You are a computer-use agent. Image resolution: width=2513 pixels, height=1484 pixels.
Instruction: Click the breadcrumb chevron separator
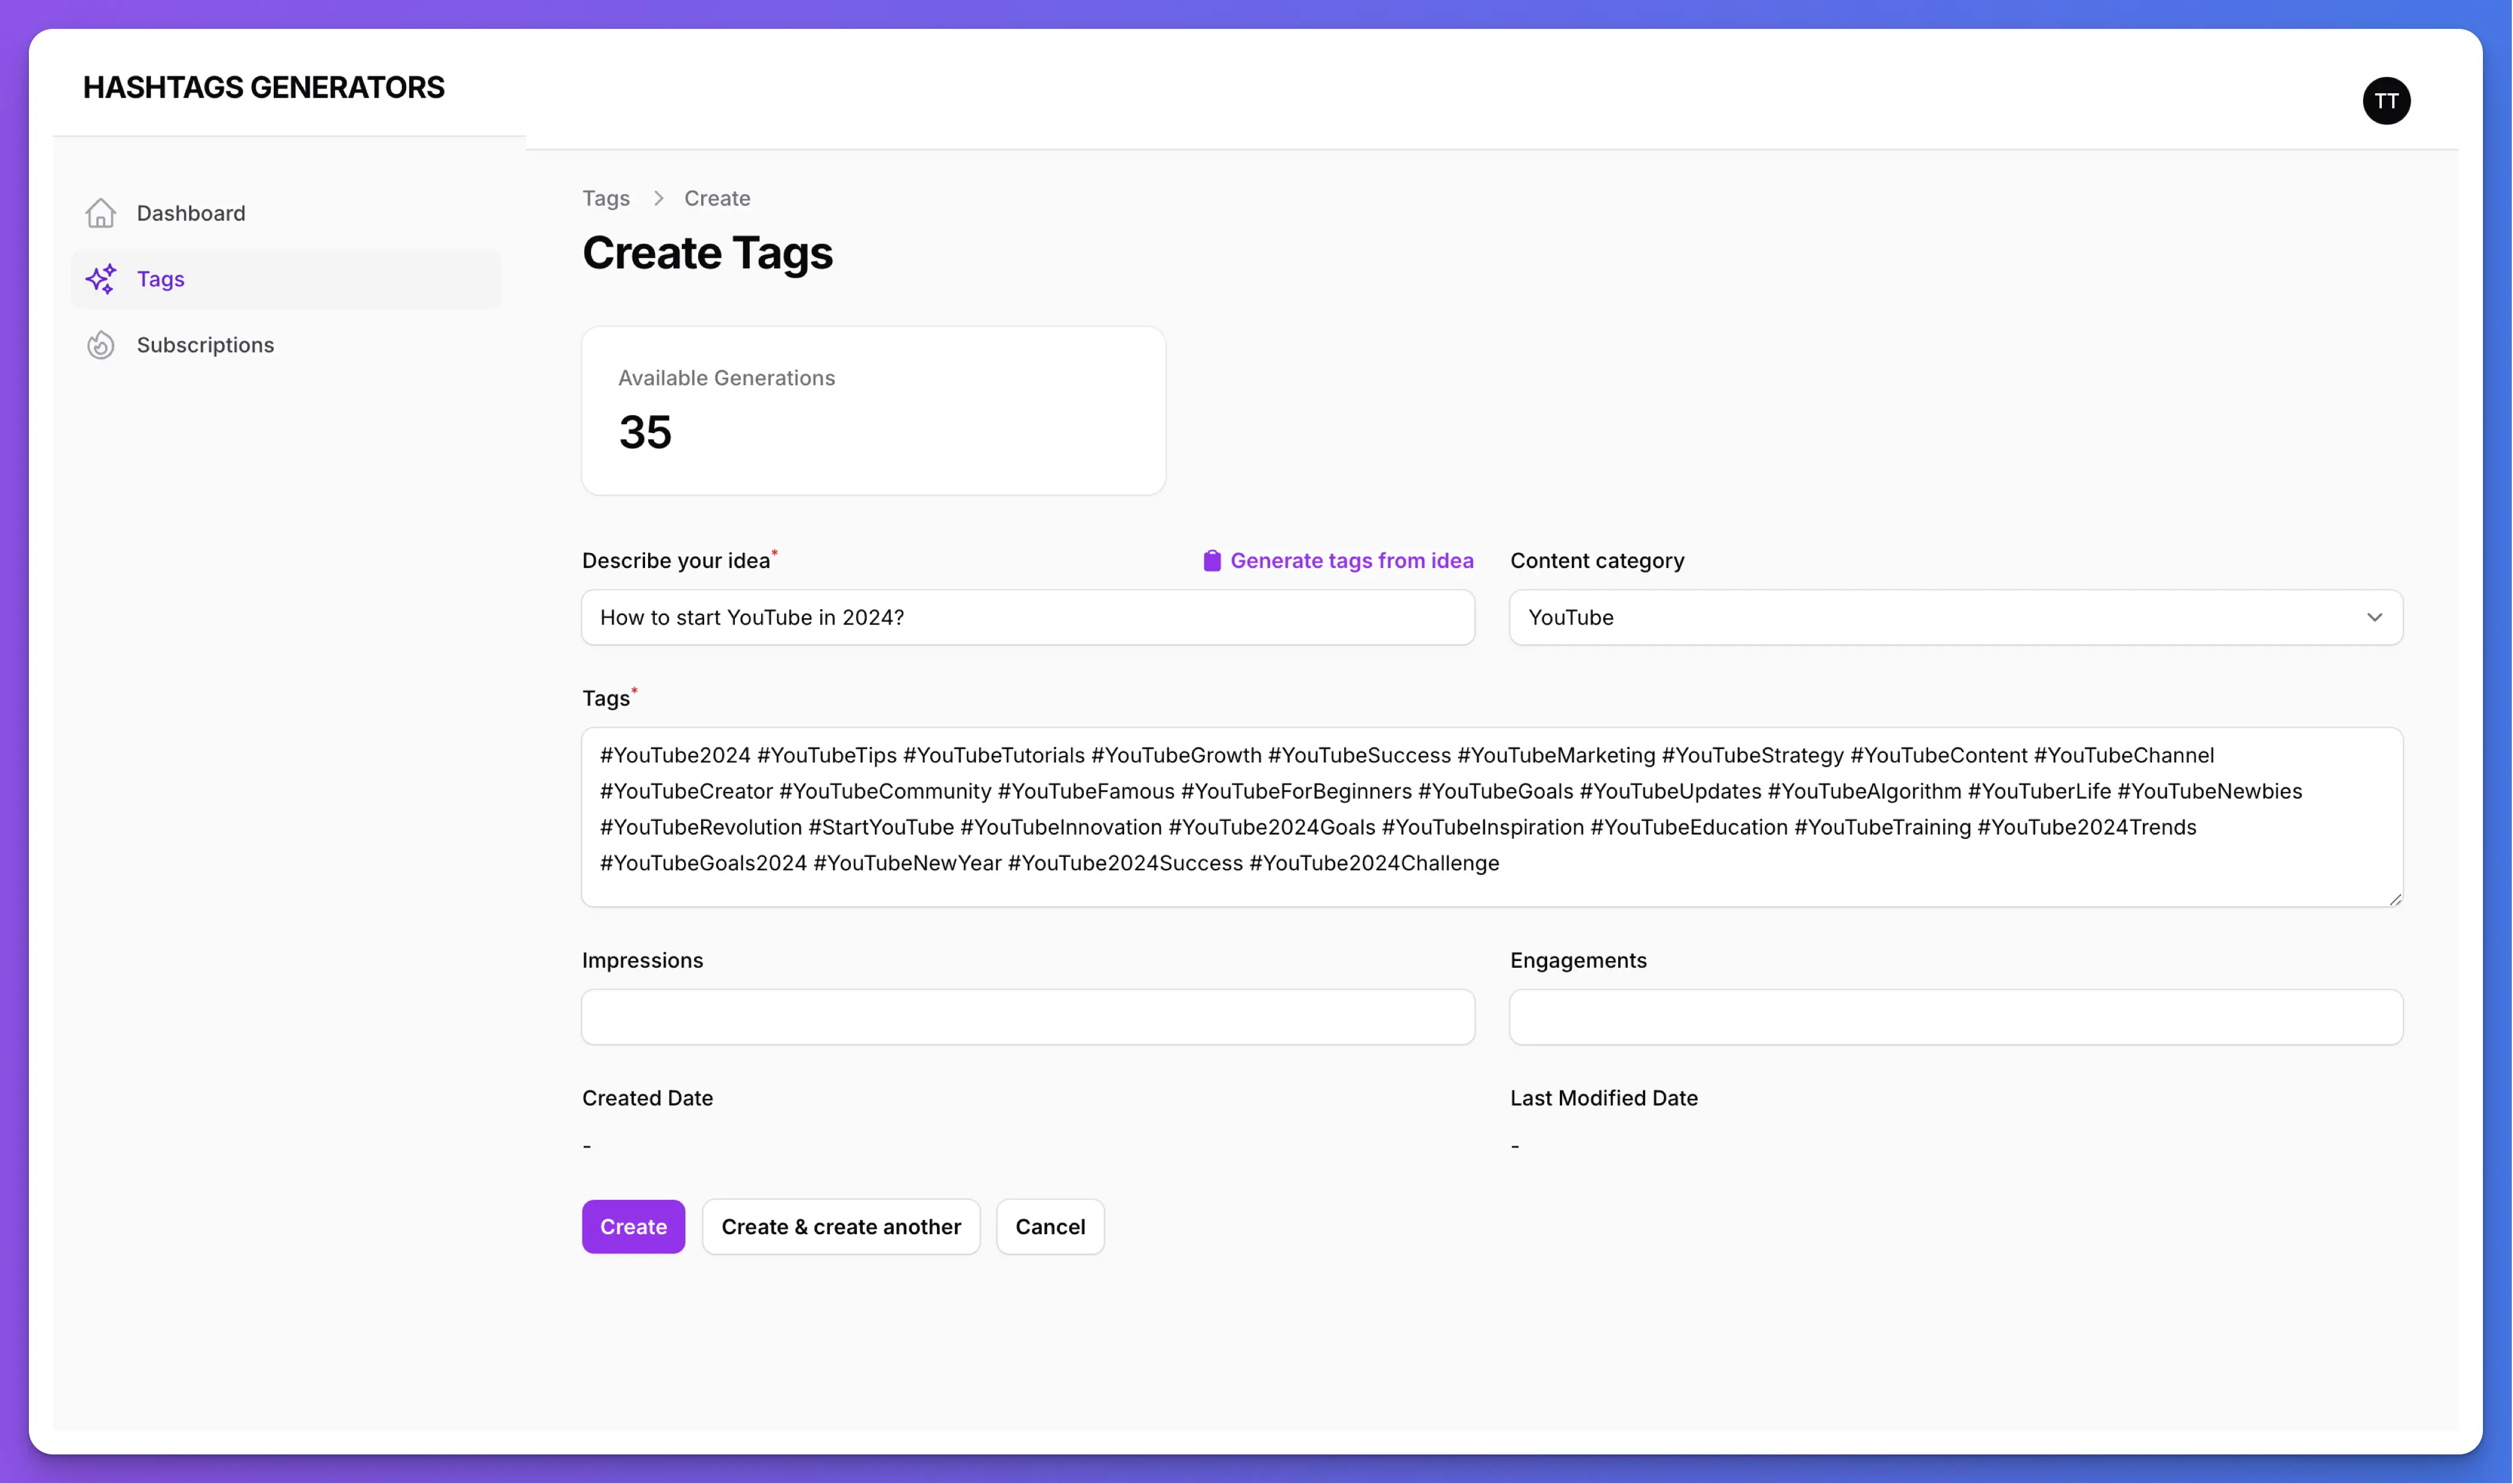658,198
